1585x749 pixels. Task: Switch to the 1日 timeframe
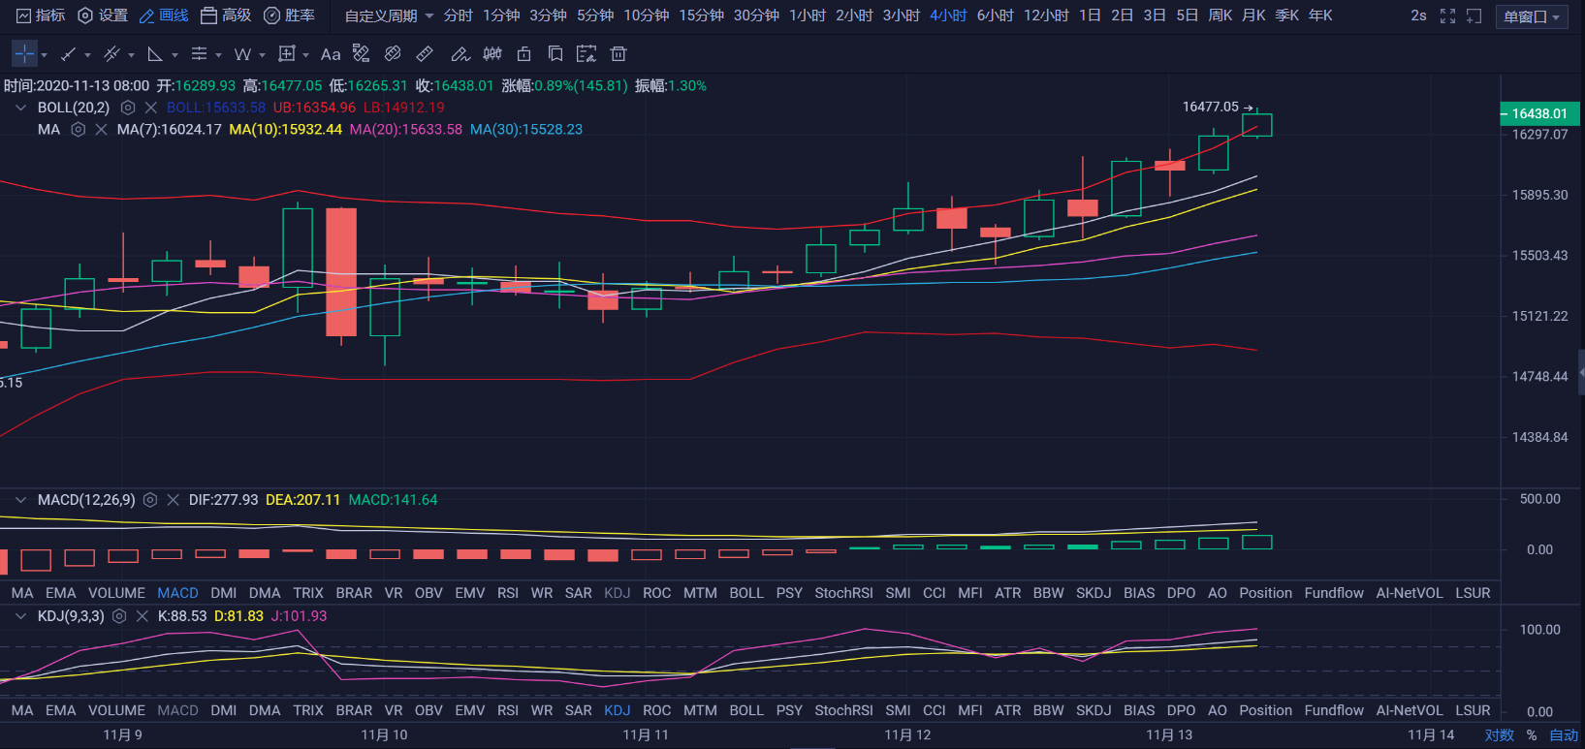(1090, 16)
